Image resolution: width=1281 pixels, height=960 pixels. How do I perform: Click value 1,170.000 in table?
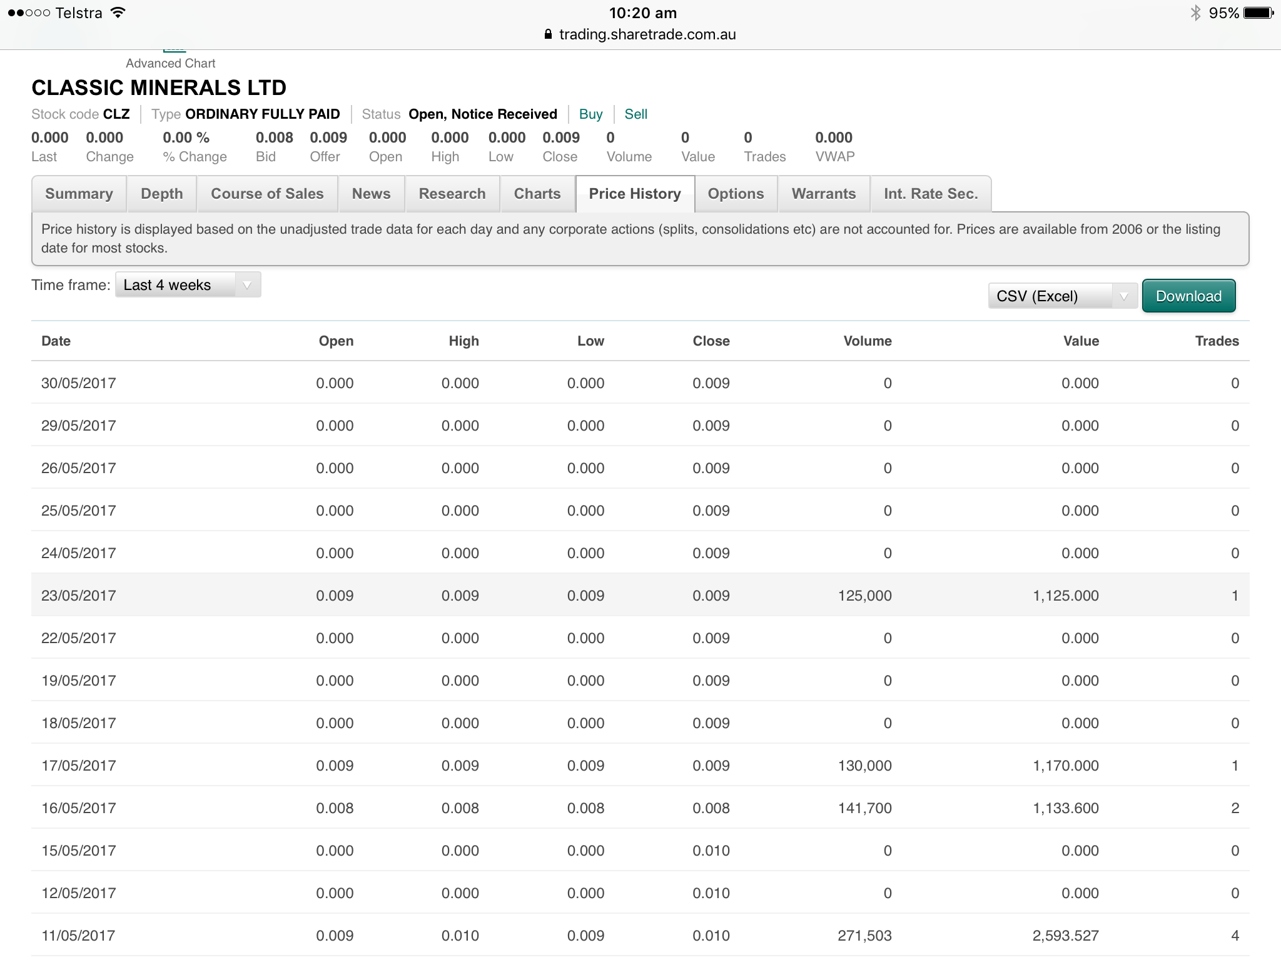tap(1066, 766)
